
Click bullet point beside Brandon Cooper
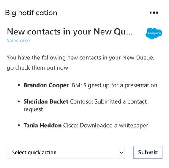[x=19, y=85]
